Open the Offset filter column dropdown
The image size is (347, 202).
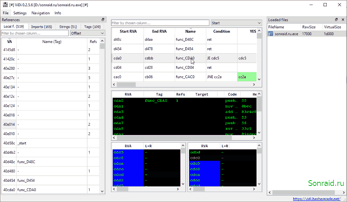click(88, 33)
